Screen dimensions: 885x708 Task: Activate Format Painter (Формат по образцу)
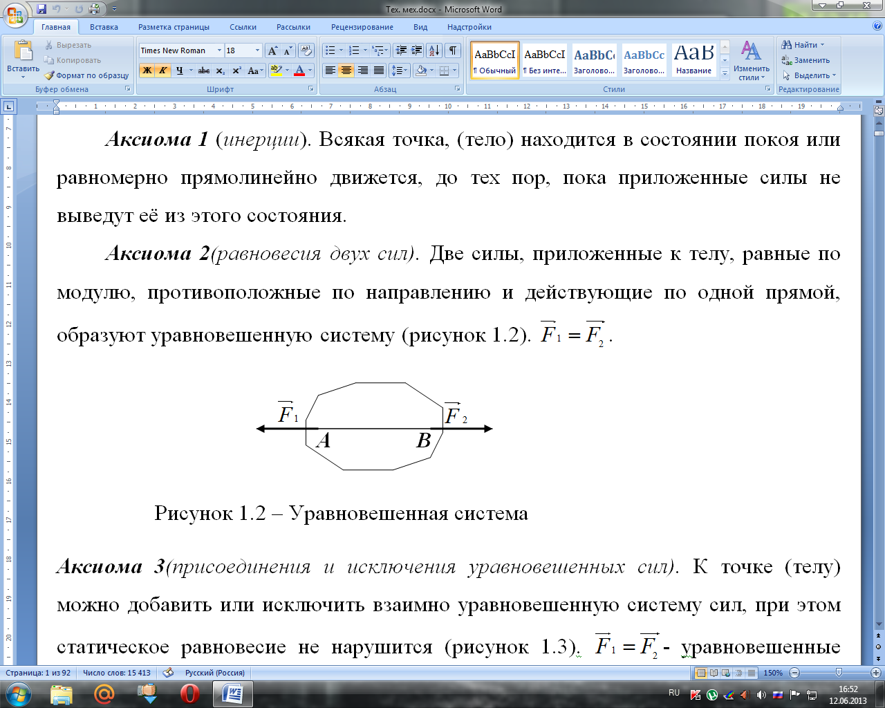pos(87,75)
